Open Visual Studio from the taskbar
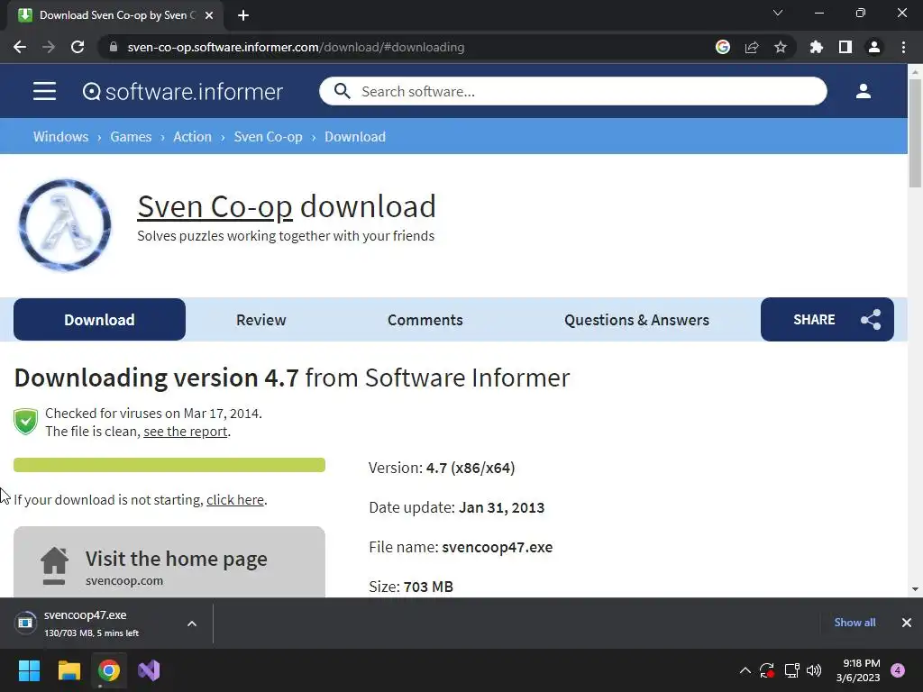This screenshot has width=923, height=692. [x=149, y=670]
